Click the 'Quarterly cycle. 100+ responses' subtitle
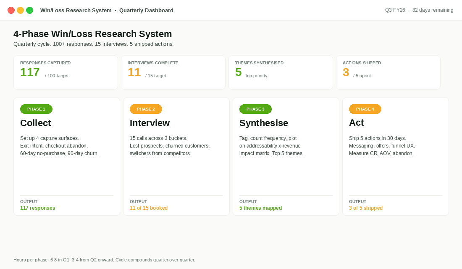Image resolution: width=462 pixels, height=269 pixels. coord(93,44)
